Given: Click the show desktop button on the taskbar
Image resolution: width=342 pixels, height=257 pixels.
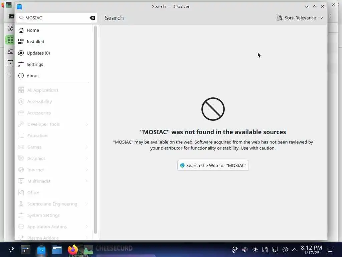Looking at the screenshot, I should (x=330, y=250).
